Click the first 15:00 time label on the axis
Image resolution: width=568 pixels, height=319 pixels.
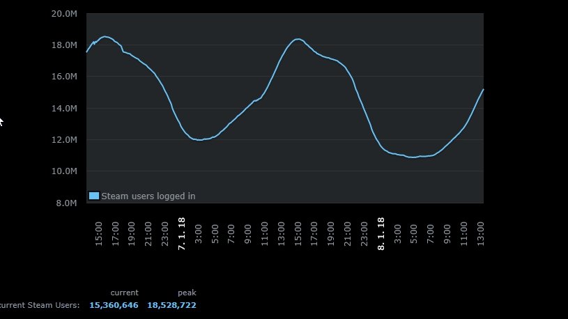[99, 233]
